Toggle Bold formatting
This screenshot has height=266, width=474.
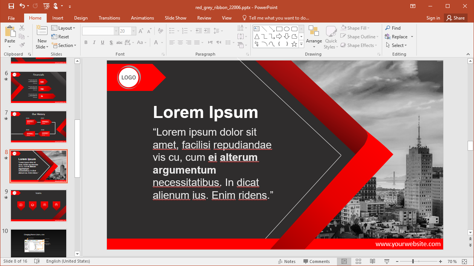click(86, 42)
